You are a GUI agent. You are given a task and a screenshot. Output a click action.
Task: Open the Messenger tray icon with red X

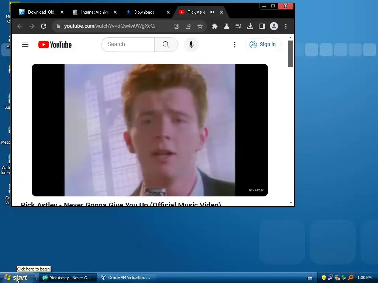[337, 277]
